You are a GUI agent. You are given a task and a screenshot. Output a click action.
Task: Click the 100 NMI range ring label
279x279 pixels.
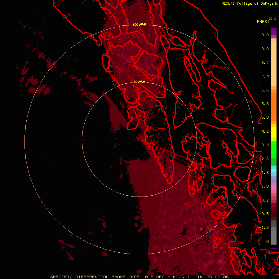click(139, 24)
